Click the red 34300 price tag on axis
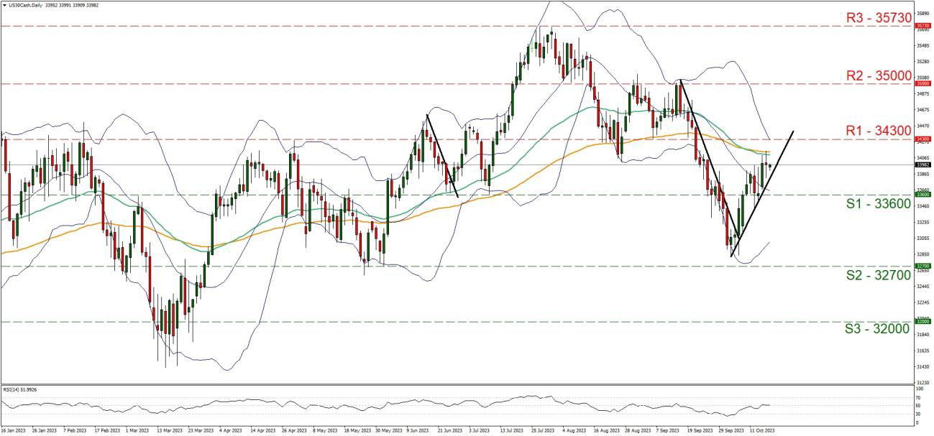Image resolution: width=934 pixels, height=436 pixels. (x=923, y=139)
